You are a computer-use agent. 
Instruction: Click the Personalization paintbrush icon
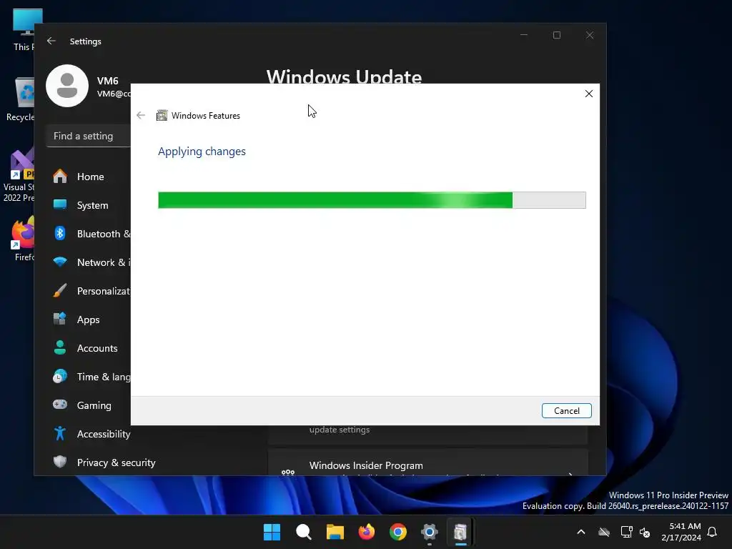60,290
